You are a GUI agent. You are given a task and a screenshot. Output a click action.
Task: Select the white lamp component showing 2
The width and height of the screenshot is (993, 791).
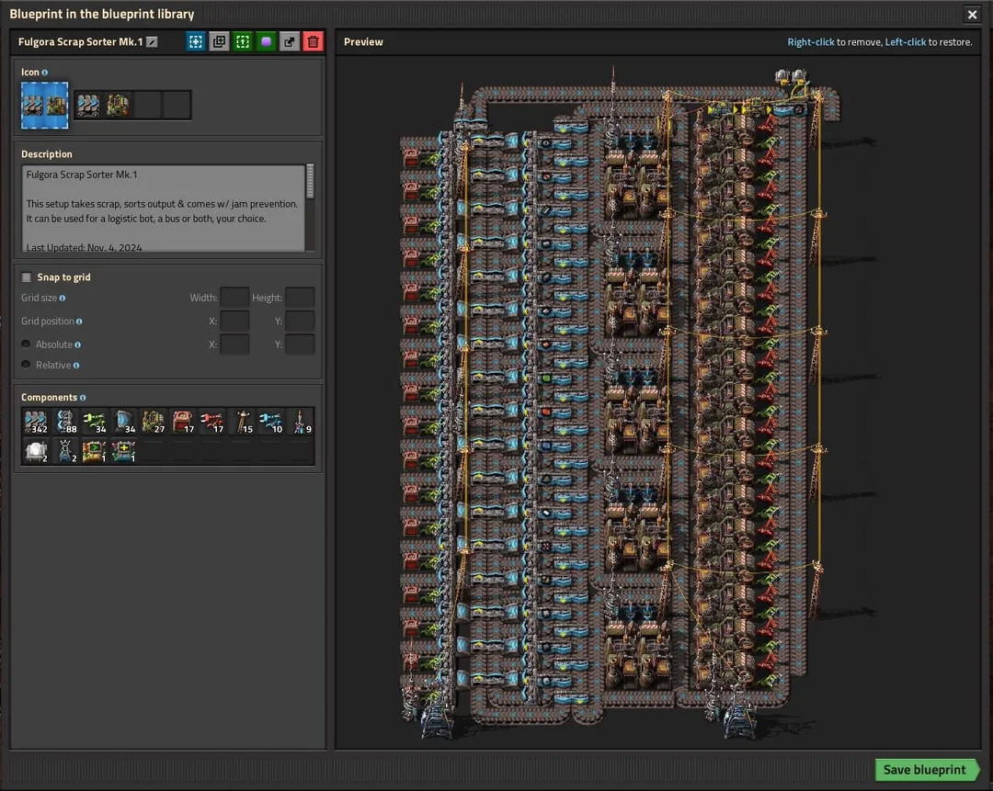coord(36,450)
